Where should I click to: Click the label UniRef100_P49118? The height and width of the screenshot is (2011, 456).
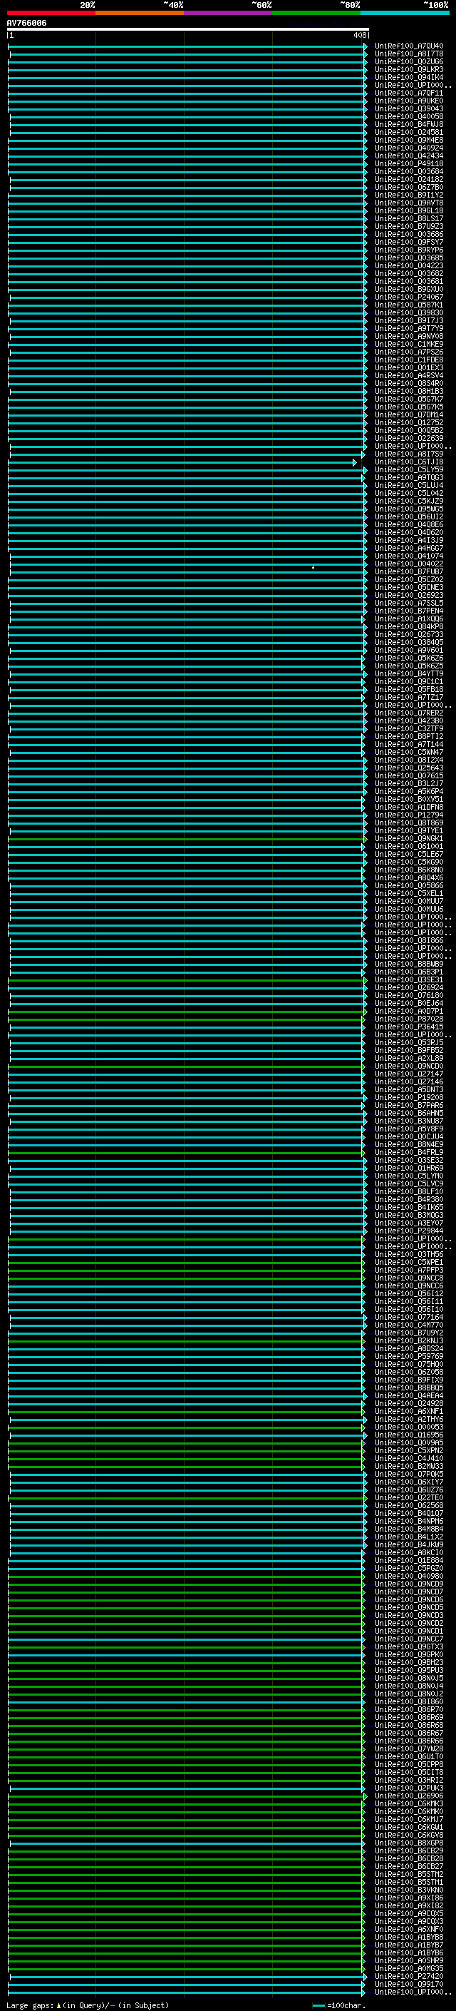pyautogui.click(x=409, y=164)
